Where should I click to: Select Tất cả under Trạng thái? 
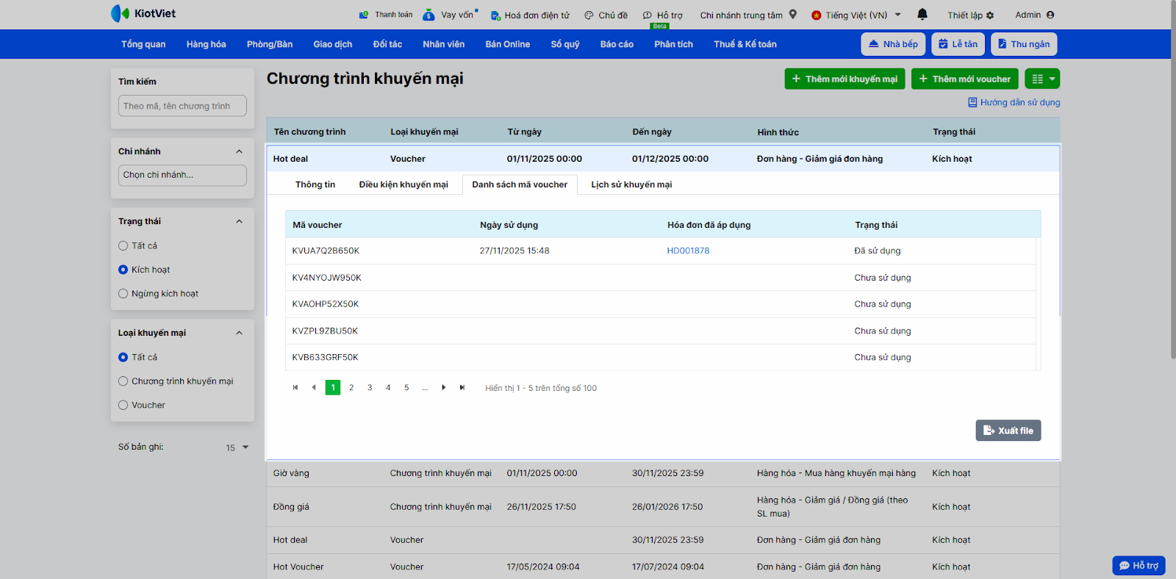[123, 246]
